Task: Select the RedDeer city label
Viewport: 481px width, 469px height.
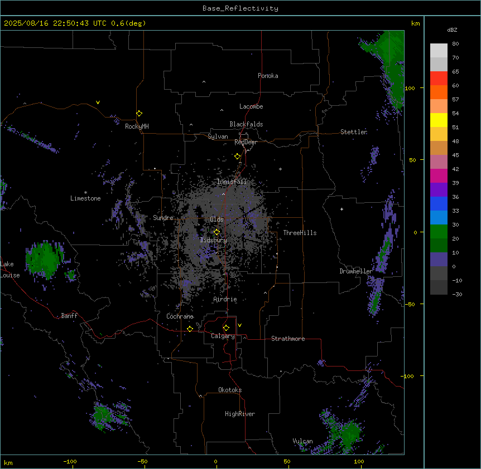Action: coord(246,142)
